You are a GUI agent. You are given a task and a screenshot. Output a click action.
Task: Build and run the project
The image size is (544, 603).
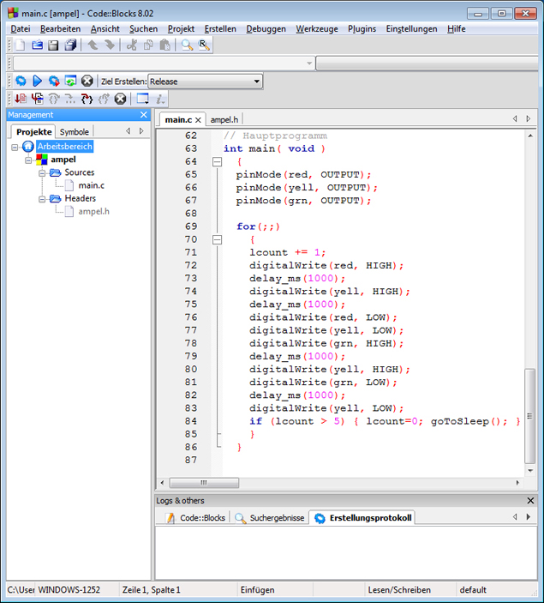pyautogui.click(x=54, y=81)
